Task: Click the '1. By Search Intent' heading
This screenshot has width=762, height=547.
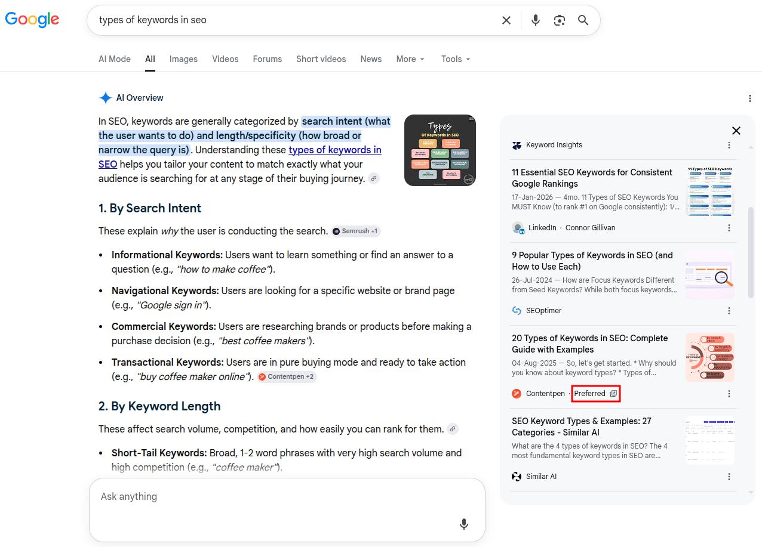Action: (150, 208)
